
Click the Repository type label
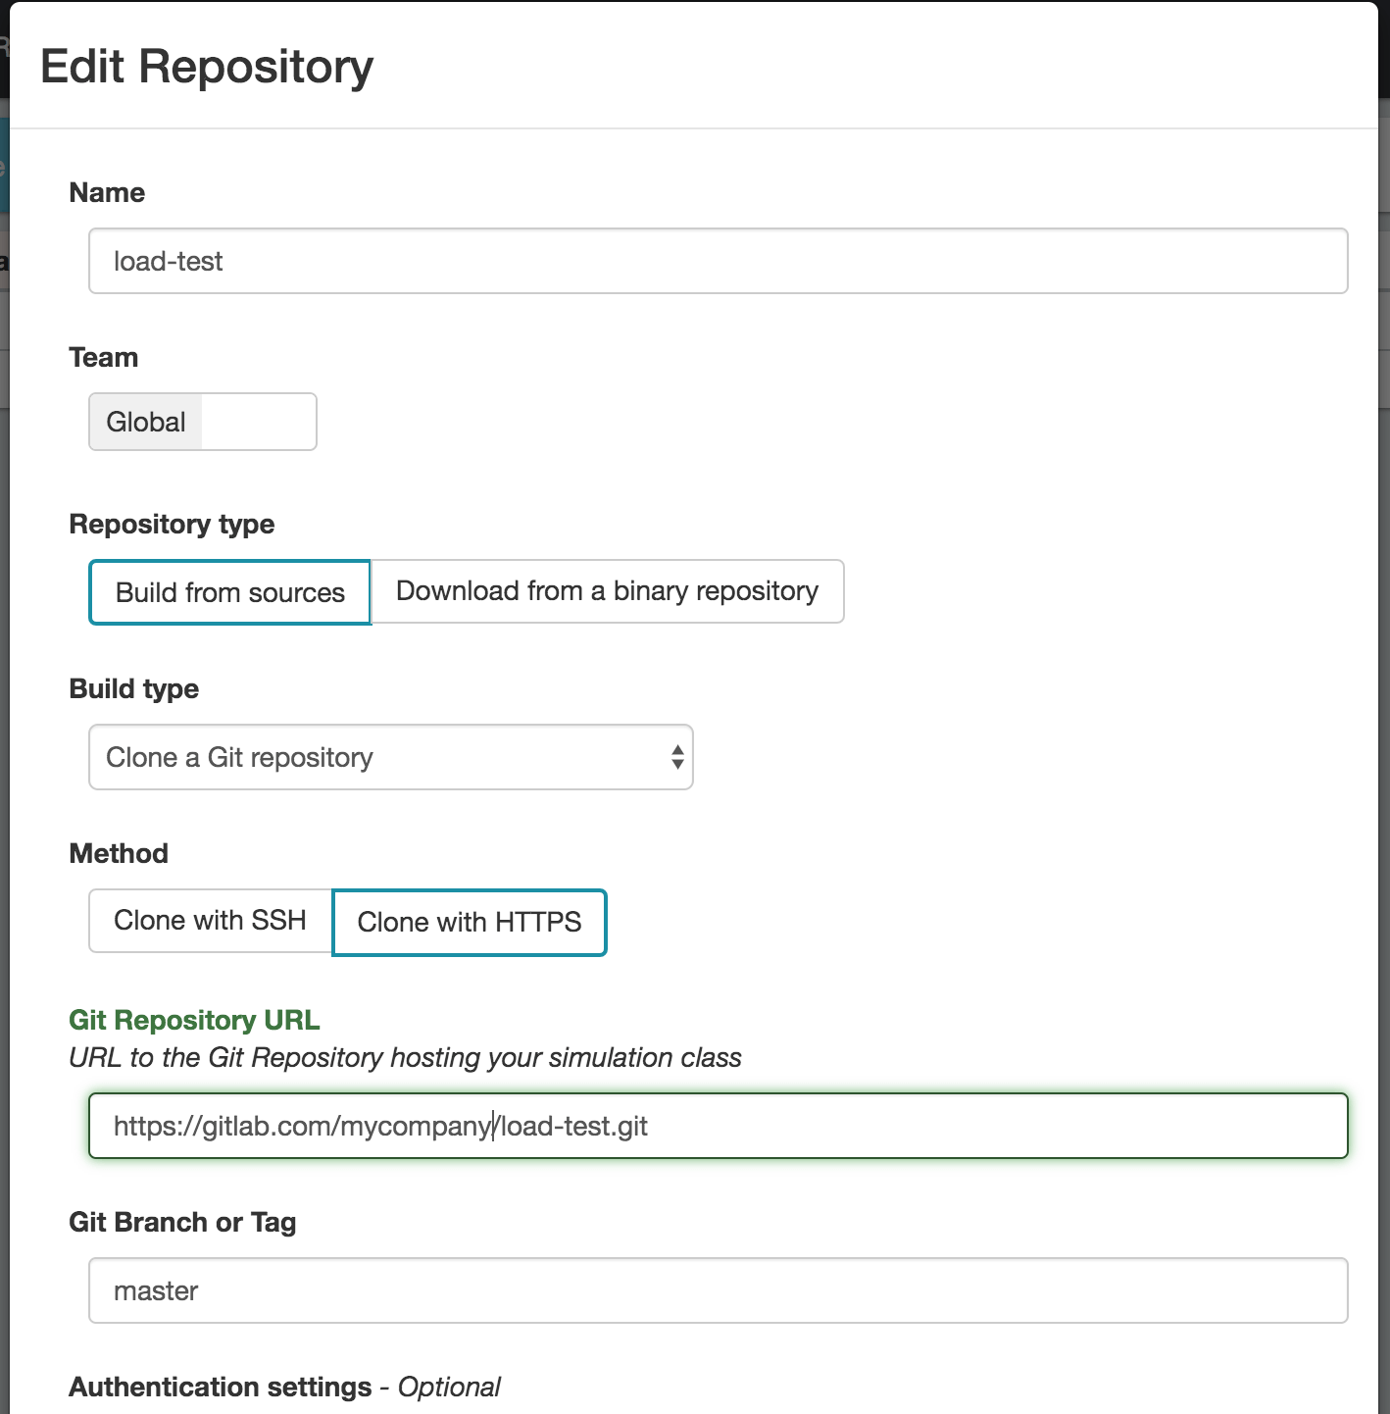pyautogui.click(x=172, y=524)
